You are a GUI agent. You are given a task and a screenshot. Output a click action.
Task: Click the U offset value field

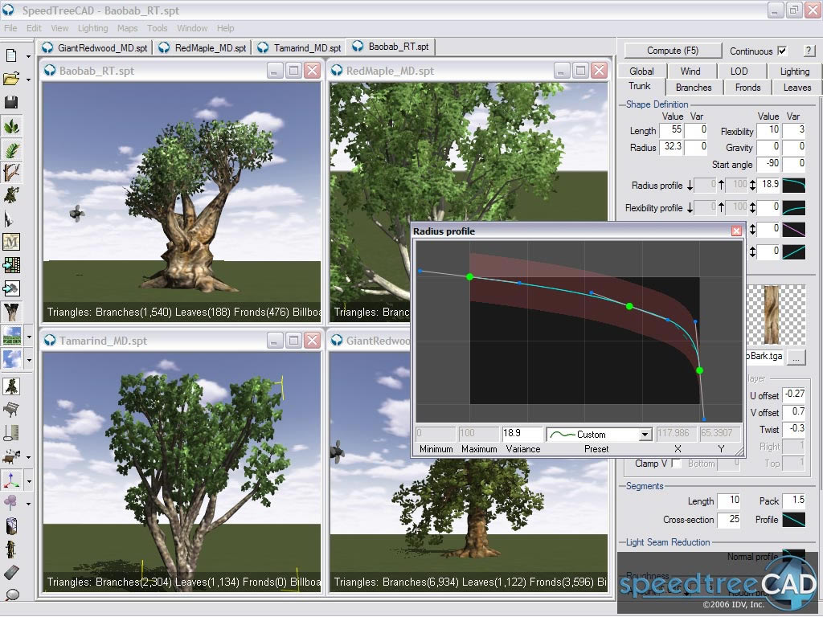point(793,394)
